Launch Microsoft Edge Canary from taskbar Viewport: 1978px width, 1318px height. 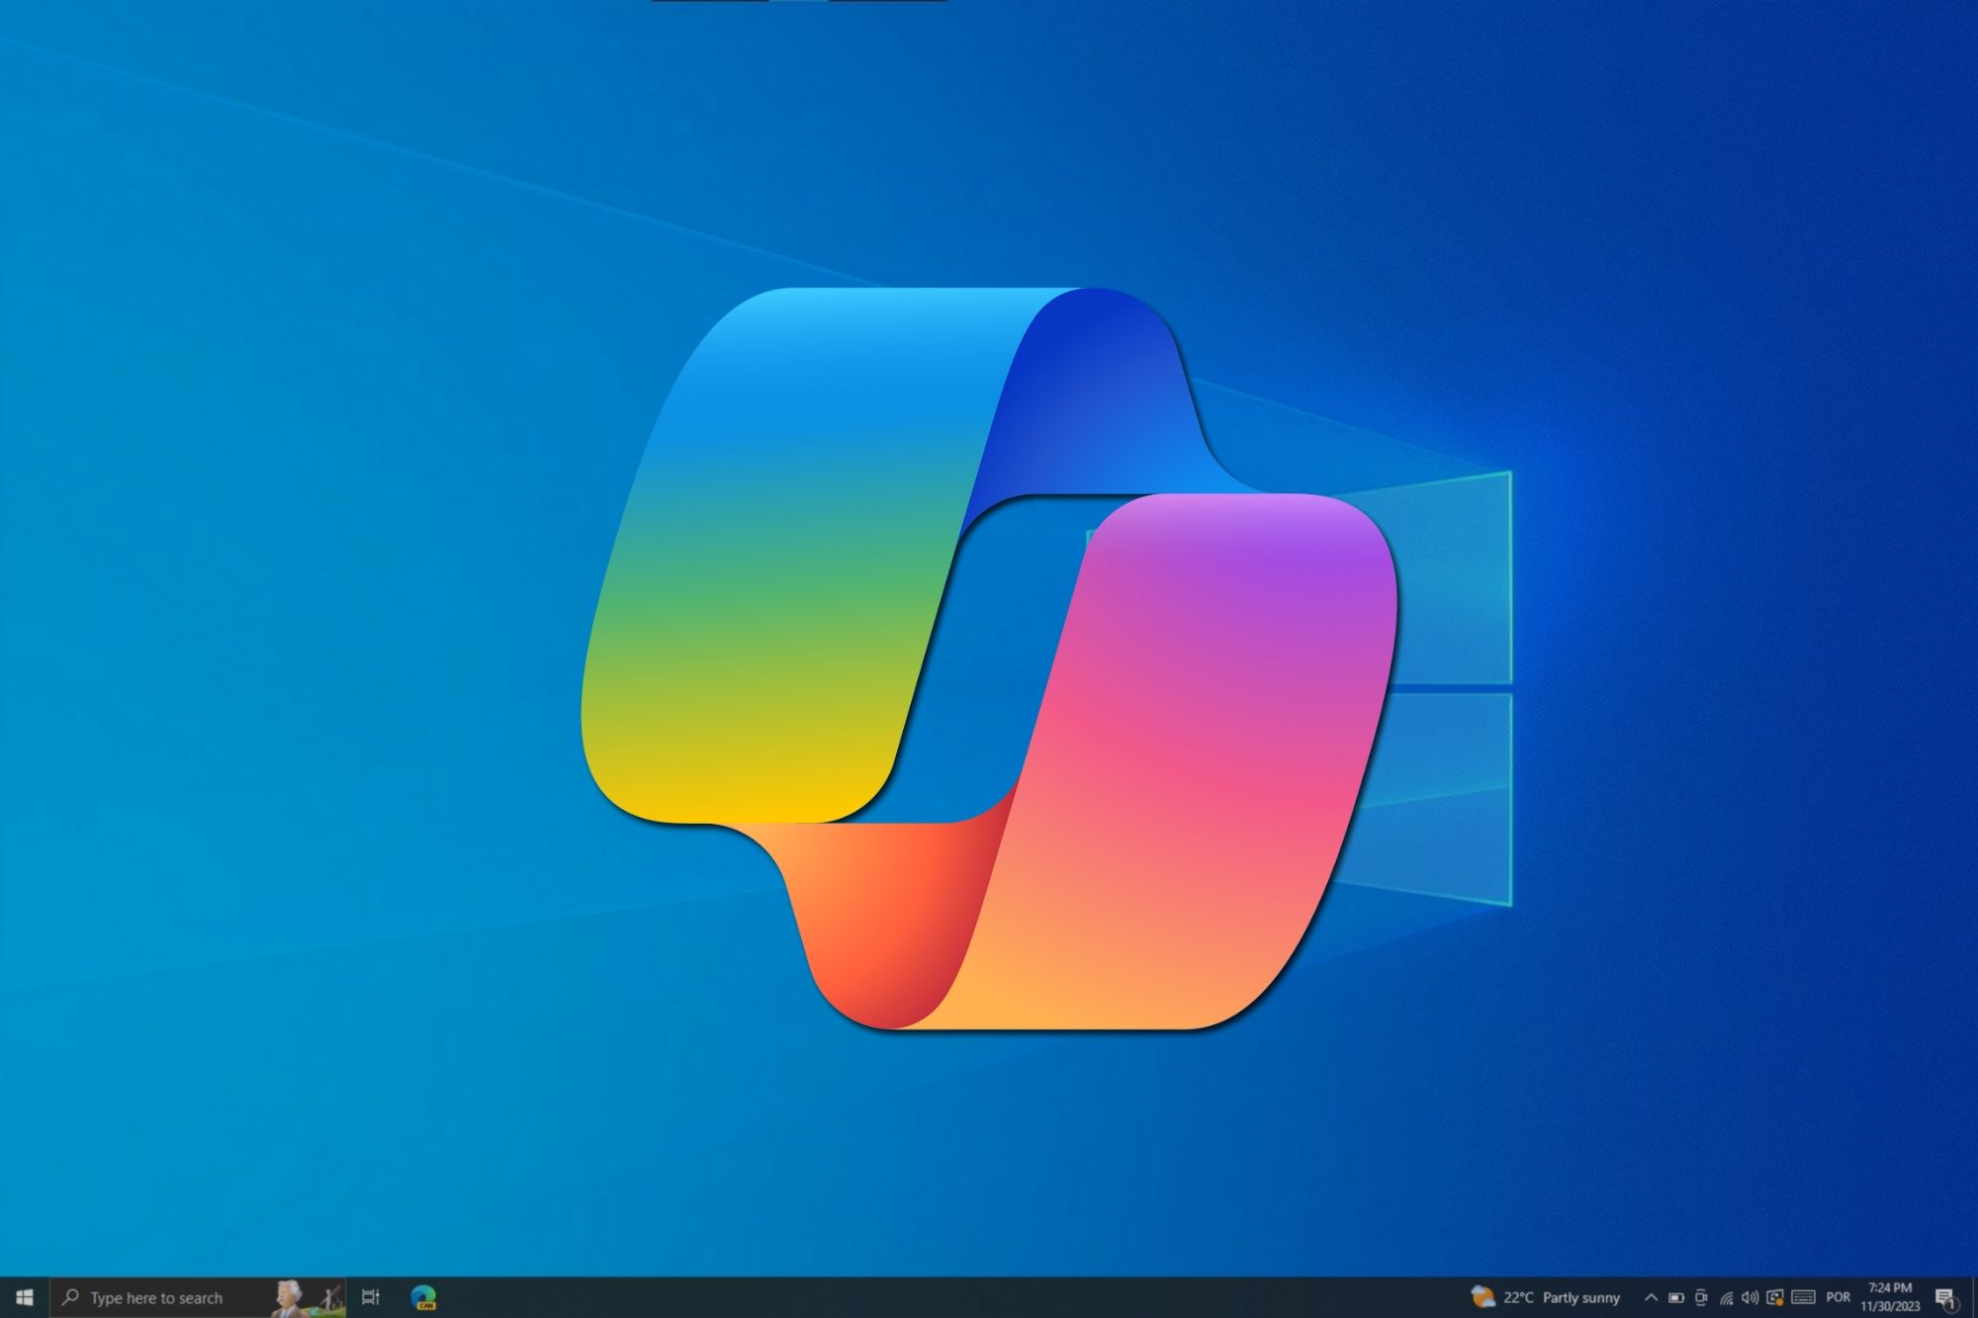[x=423, y=1297]
